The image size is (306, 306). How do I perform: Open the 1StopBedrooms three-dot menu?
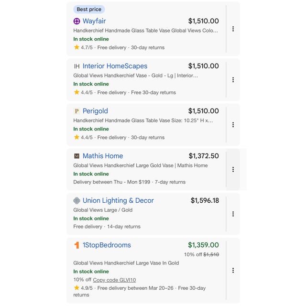[x=233, y=270]
